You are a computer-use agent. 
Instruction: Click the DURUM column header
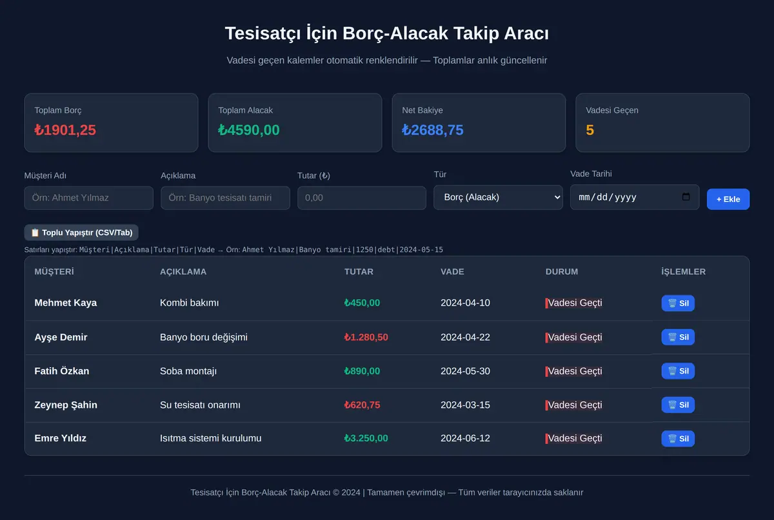tap(562, 272)
